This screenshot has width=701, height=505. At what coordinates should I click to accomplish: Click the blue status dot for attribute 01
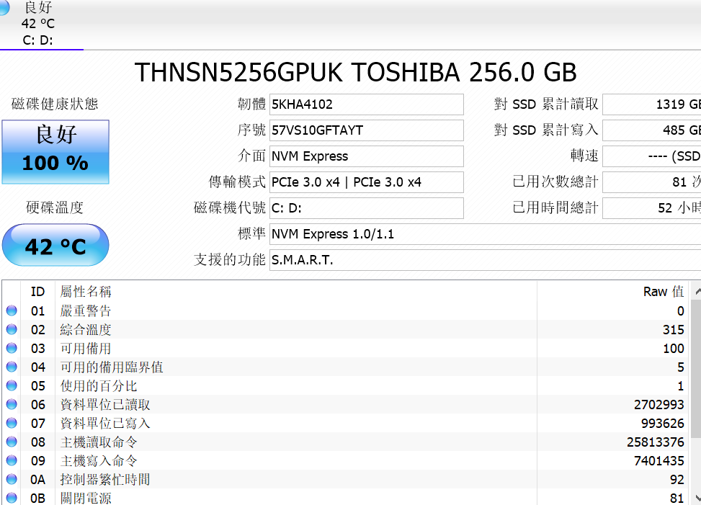[x=12, y=310]
